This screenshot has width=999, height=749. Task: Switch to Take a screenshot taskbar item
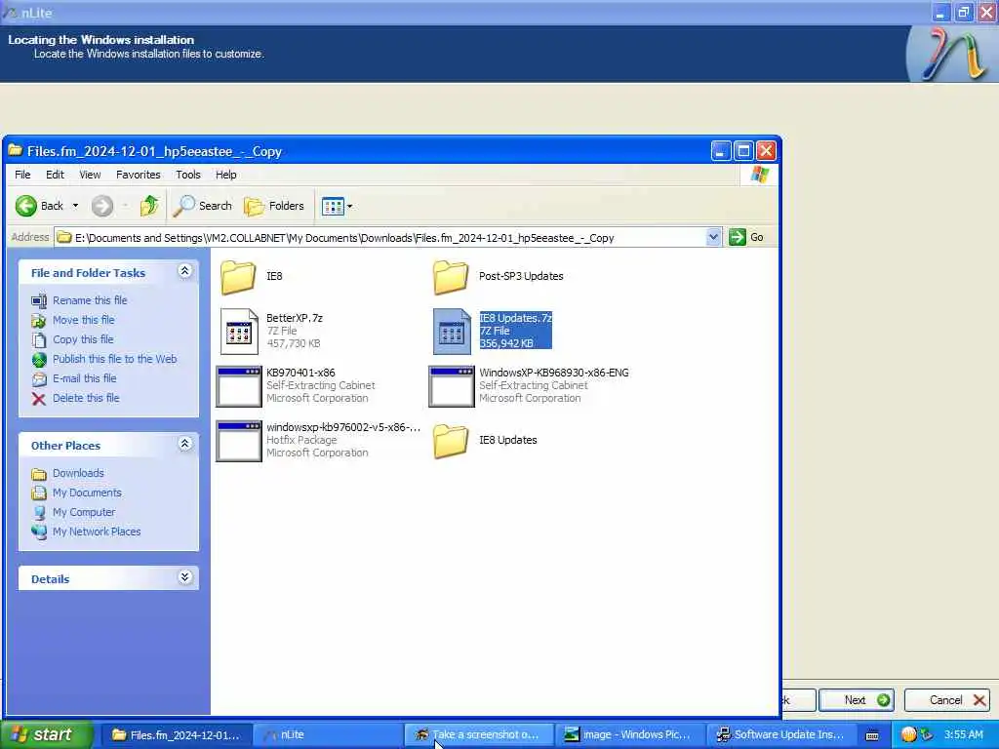[478, 734]
